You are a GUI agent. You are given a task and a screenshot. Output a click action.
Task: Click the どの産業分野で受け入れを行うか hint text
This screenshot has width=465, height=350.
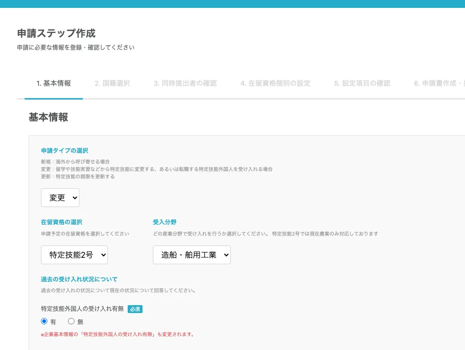(x=266, y=234)
